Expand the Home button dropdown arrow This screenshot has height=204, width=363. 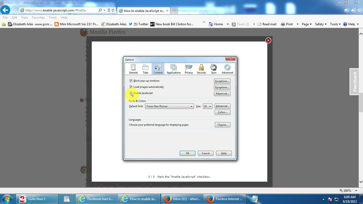pyautogui.click(x=228, y=24)
